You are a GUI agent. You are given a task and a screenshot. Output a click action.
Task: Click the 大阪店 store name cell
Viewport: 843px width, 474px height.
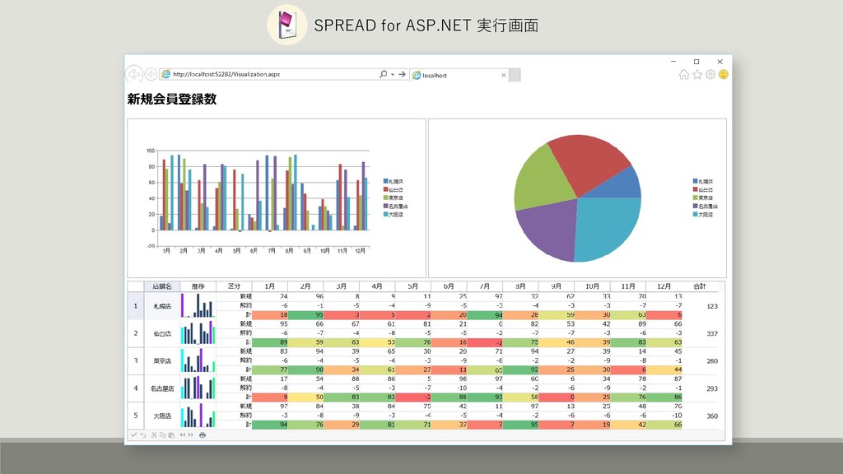point(162,416)
